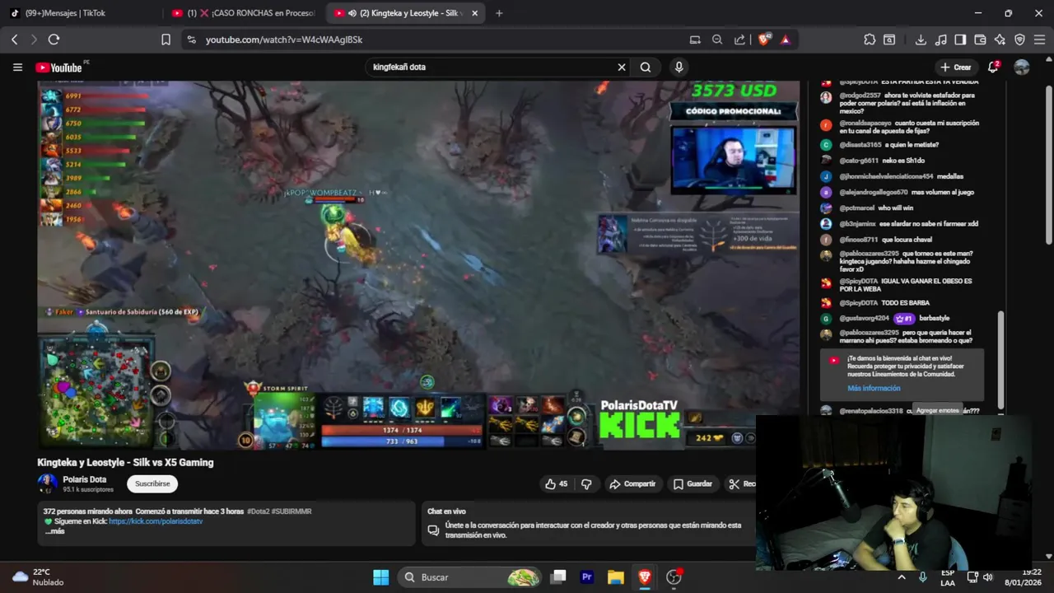Start voice search with the microphone
This screenshot has height=593, width=1054.
coord(679,68)
